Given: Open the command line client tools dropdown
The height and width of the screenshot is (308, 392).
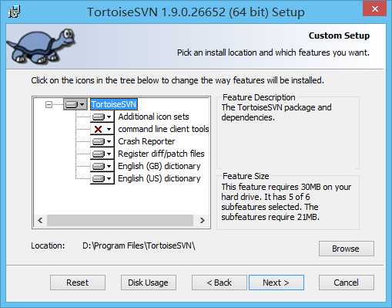Looking at the screenshot, I should 102,129.
